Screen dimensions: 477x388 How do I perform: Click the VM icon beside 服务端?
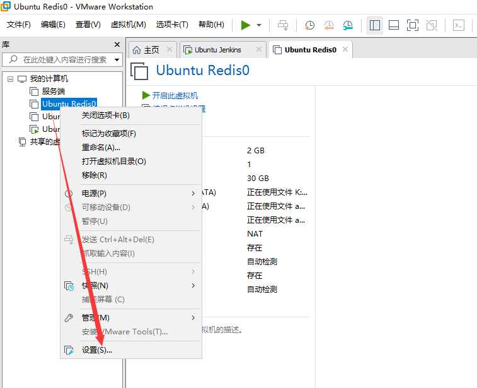[x=34, y=91]
